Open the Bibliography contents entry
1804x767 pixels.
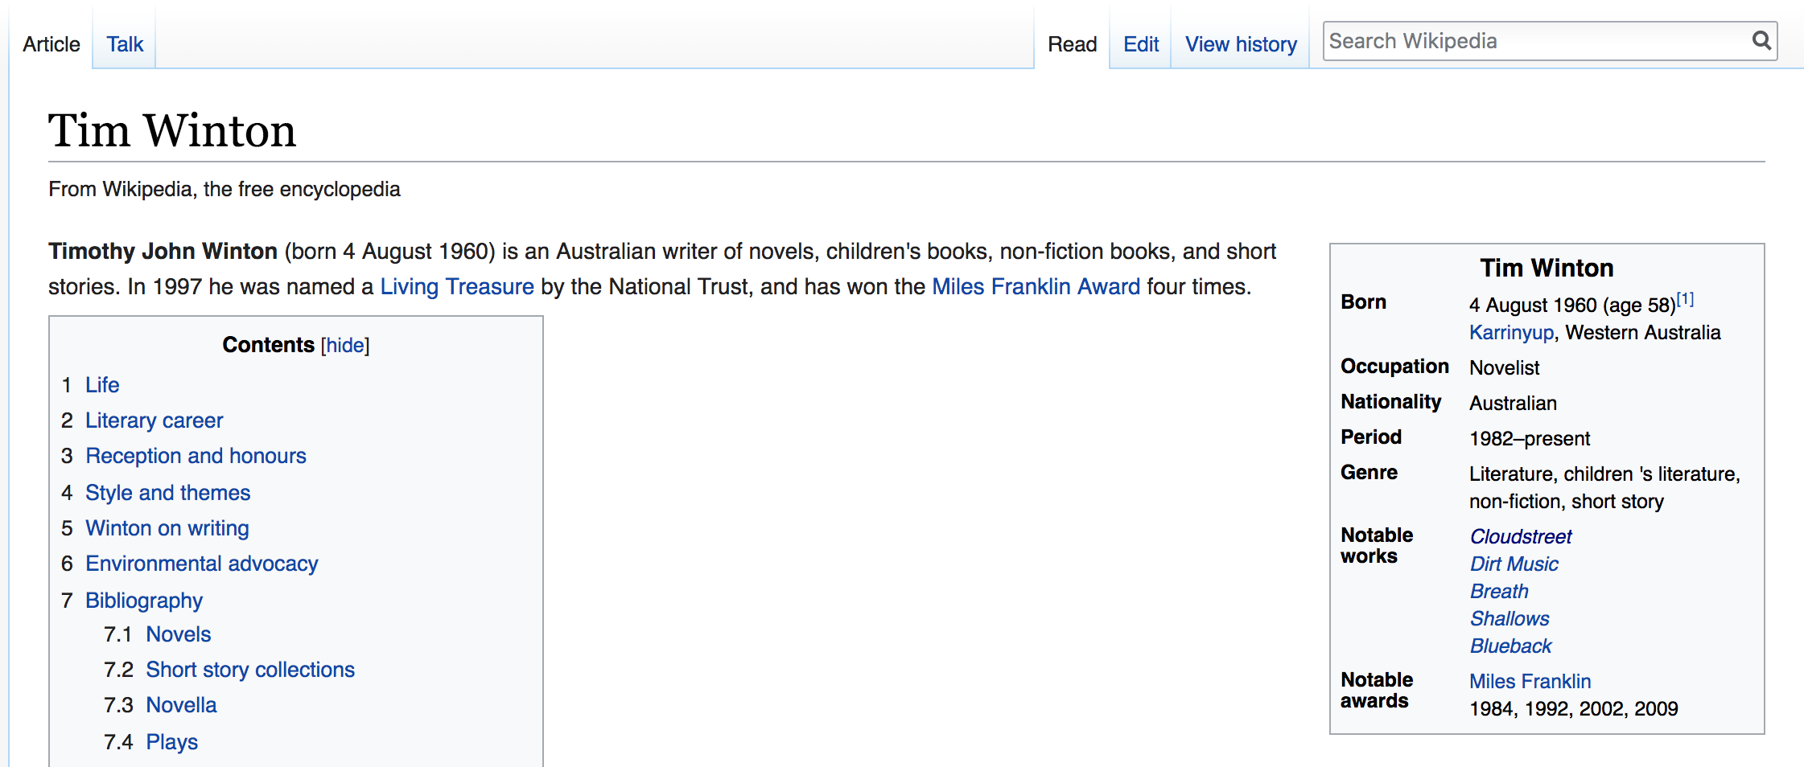pyautogui.click(x=143, y=601)
